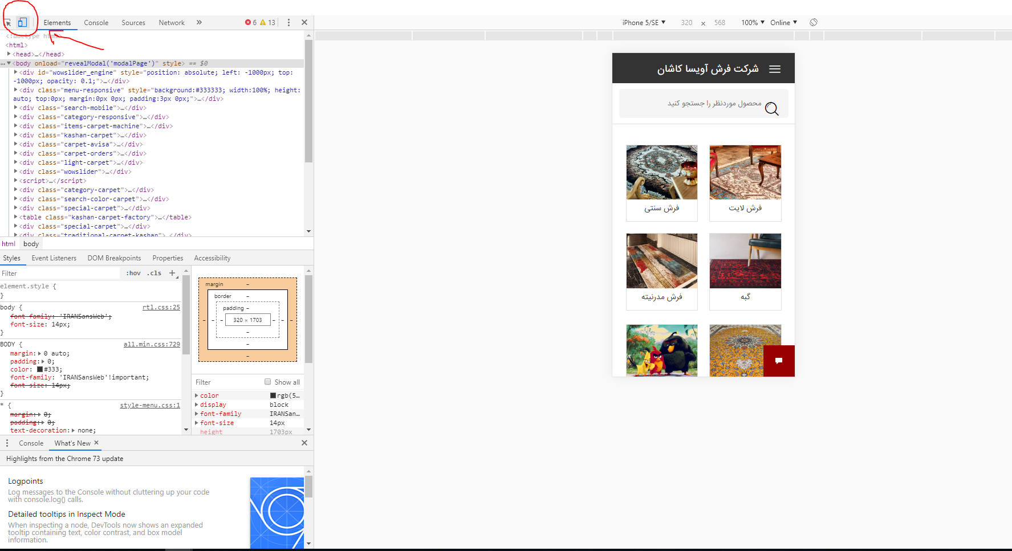Expand the kashan-carpet-factory table node
The height and width of the screenshot is (551, 1012).
point(15,217)
